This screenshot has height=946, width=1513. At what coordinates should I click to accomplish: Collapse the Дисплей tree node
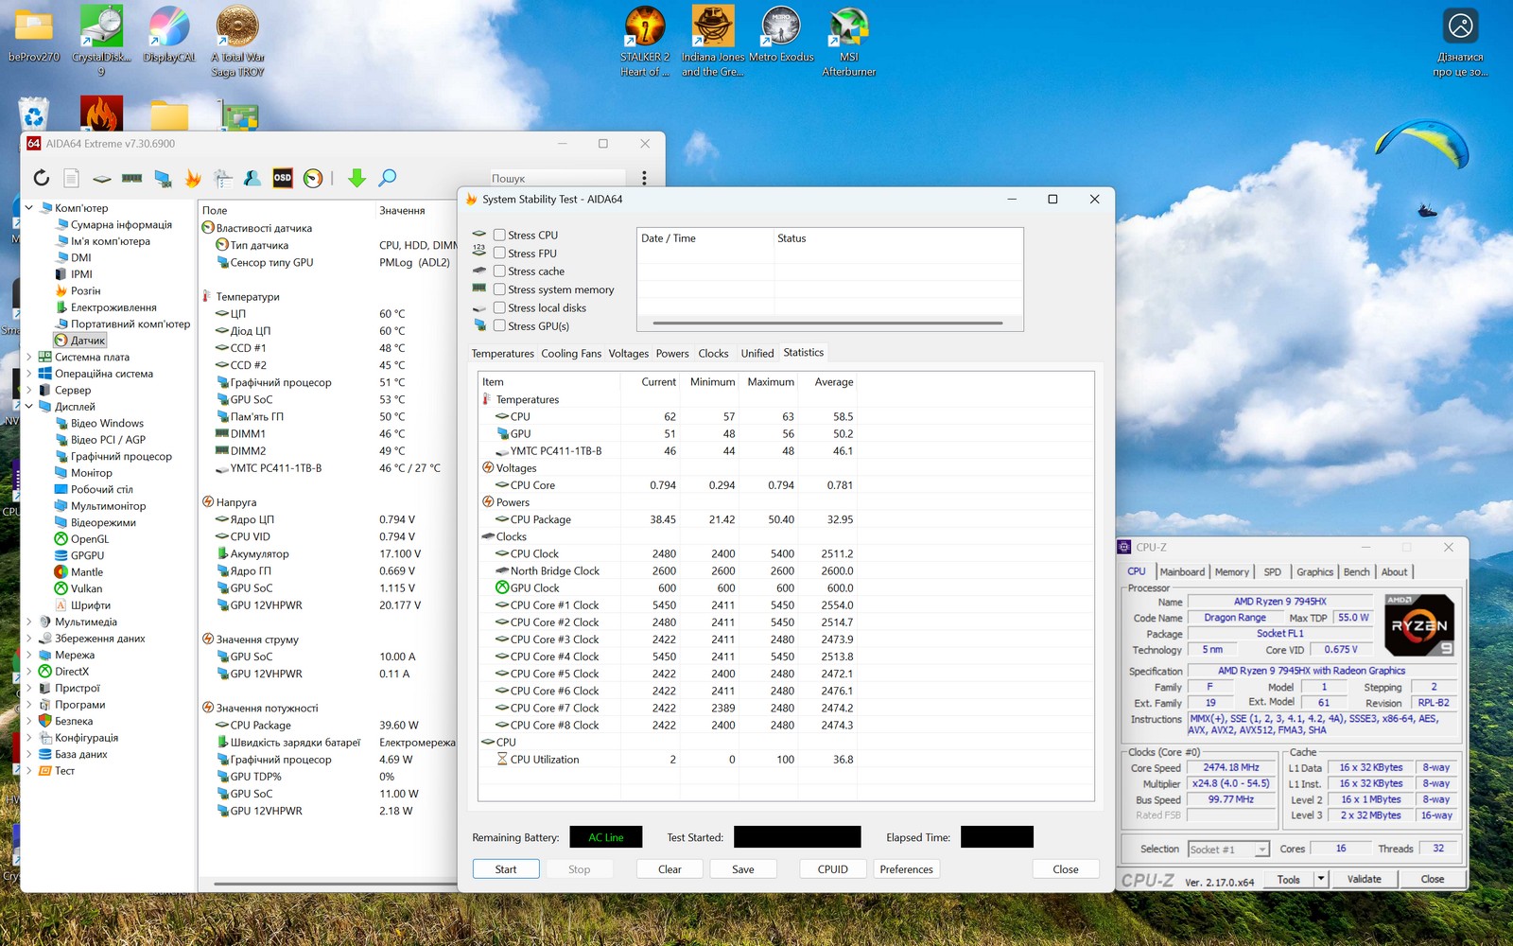29,407
